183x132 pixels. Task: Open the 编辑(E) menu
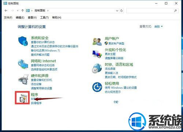[x=20, y=18]
